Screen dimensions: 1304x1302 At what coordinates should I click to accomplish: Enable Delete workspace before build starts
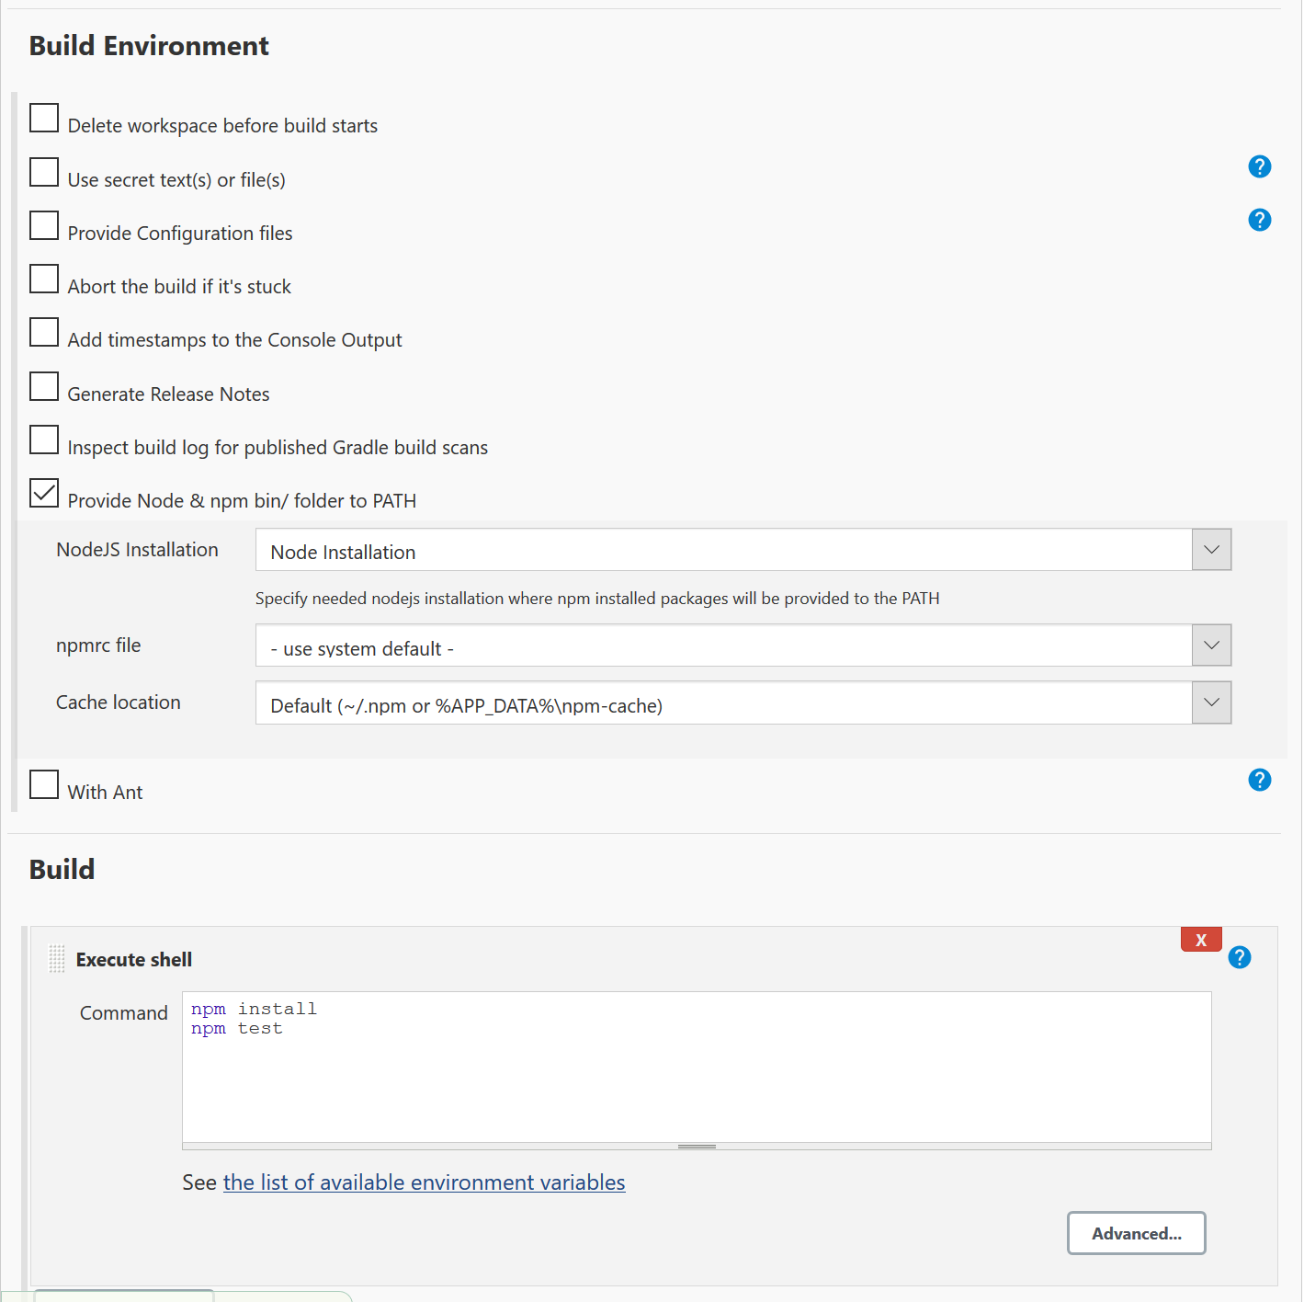click(44, 118)
